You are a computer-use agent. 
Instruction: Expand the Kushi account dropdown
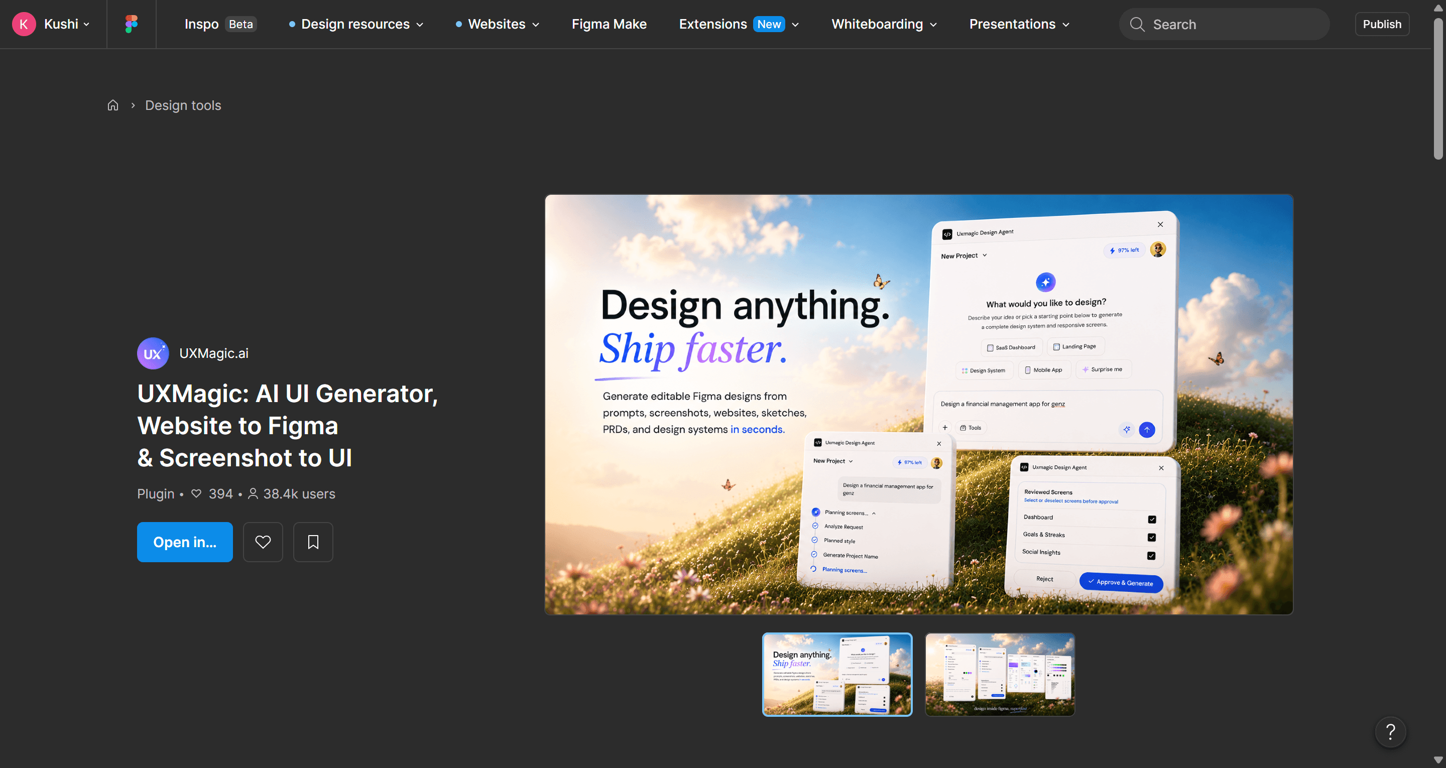pyautogui.click(x=86, y=24)
